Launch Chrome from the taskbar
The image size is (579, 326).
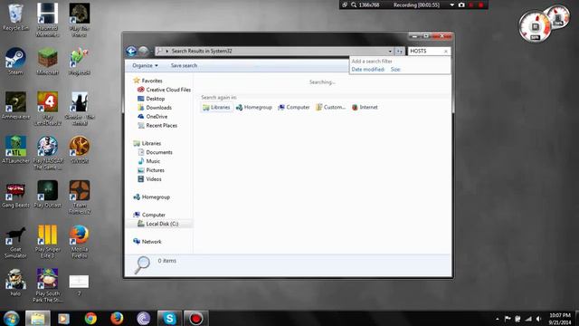90,318
